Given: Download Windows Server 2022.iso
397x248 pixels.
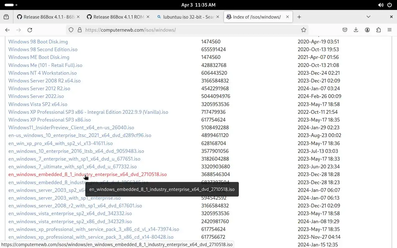Looking at the screenshot, I should [36, 96].
